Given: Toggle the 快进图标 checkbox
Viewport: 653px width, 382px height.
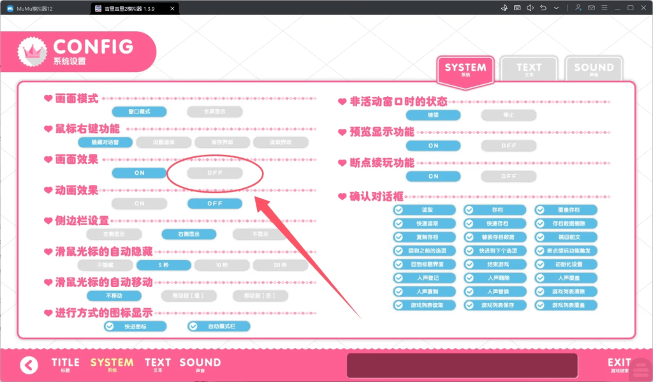Looking at the screenshot, I should pyautogui.click(x=110, y=326).
